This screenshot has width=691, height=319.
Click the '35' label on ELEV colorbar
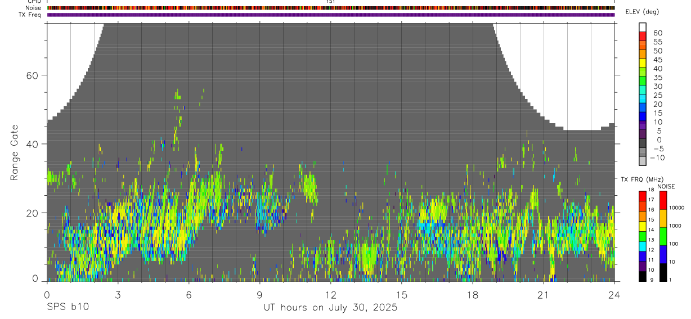(657, 78)
